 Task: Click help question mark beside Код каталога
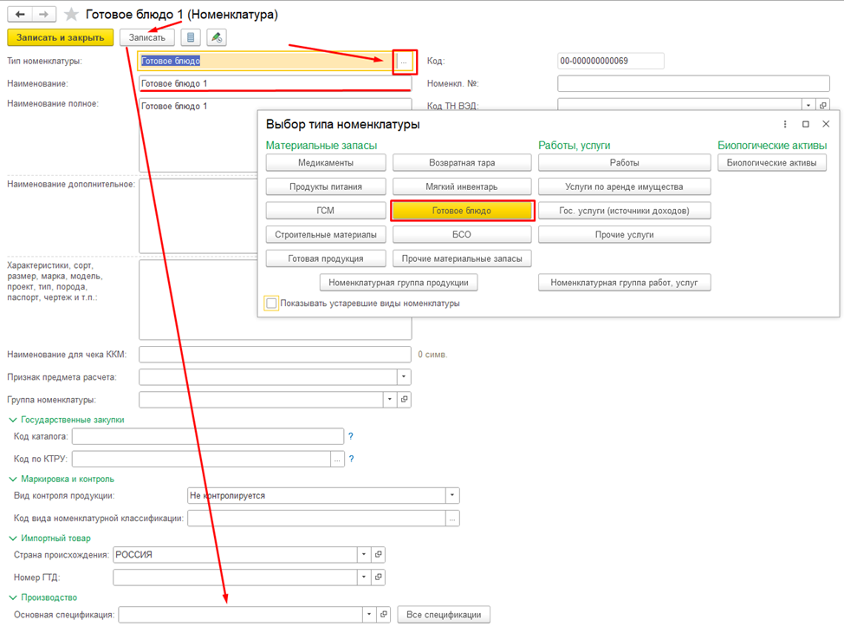pyautogui.click(x=351, y=436)
